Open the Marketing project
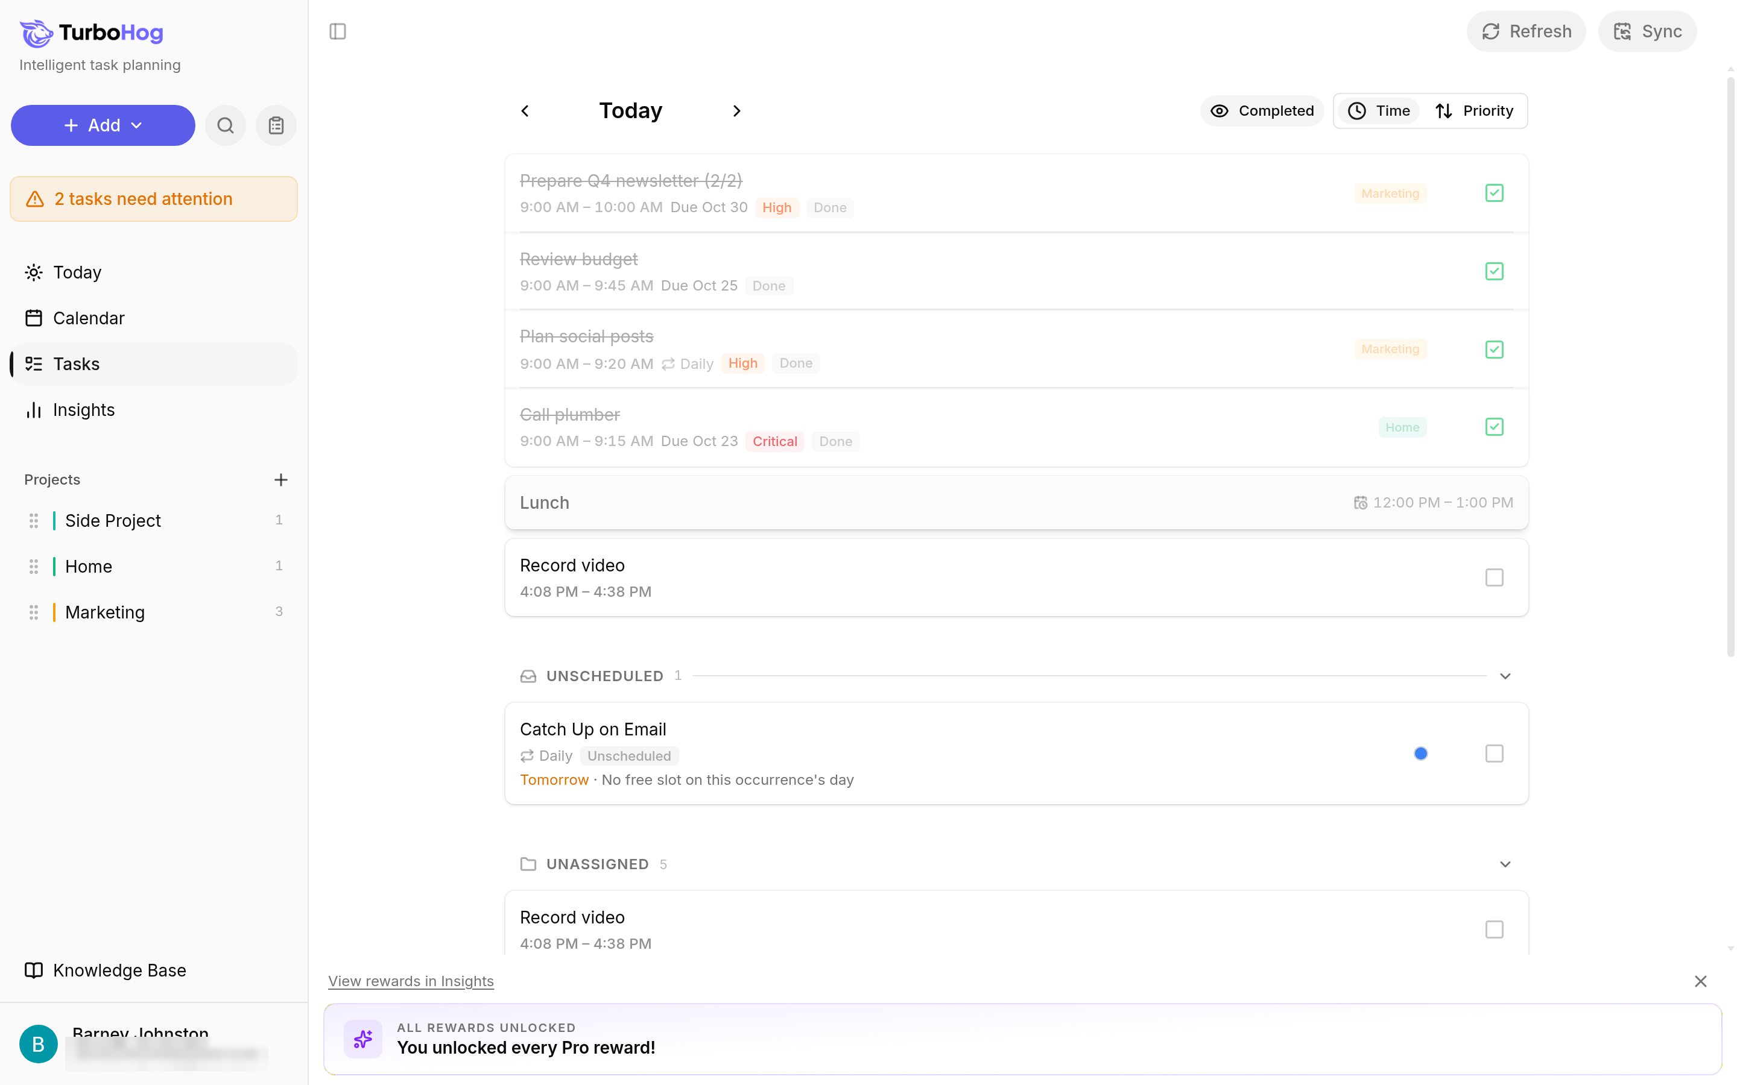1737x1085 pixels. (x=154, y=612)
